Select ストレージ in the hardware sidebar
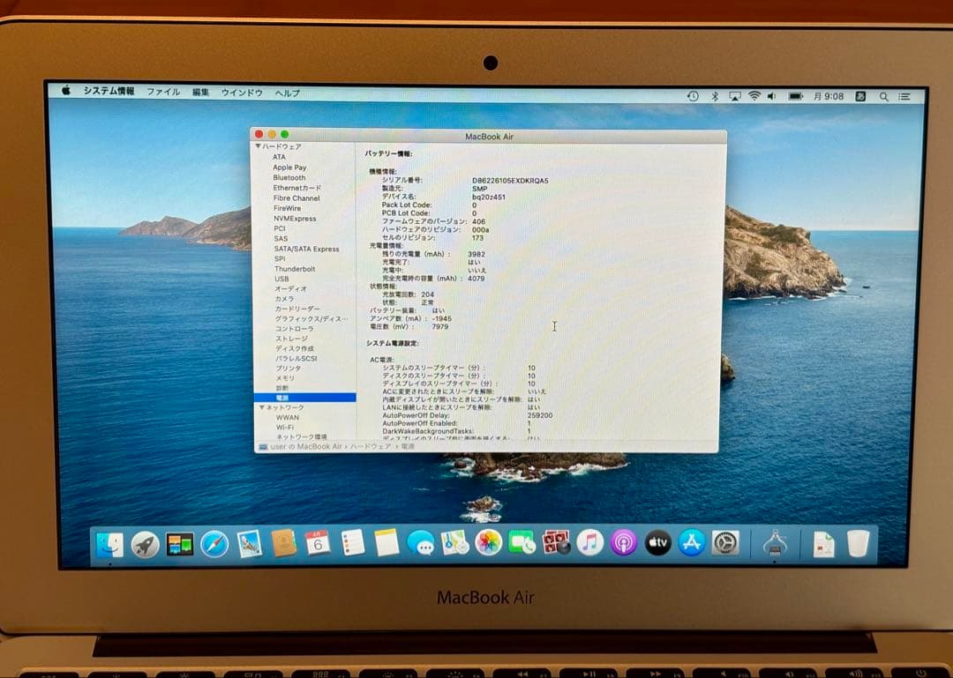This screenshot has height=678, width=953. [x=289, y=338]
